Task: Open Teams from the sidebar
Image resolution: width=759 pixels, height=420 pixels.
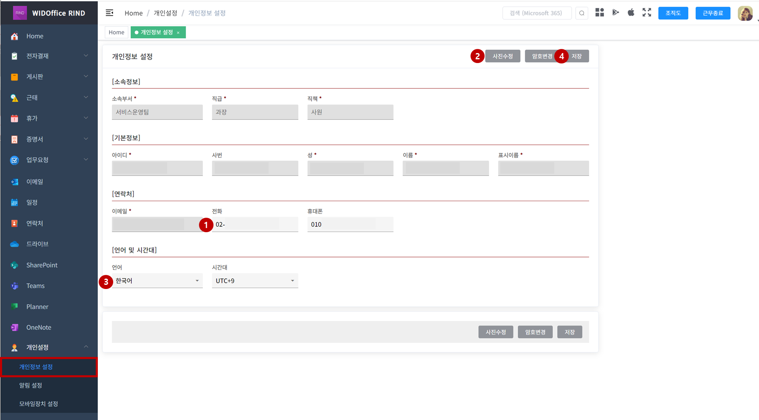Action: (x=35, y=286)
